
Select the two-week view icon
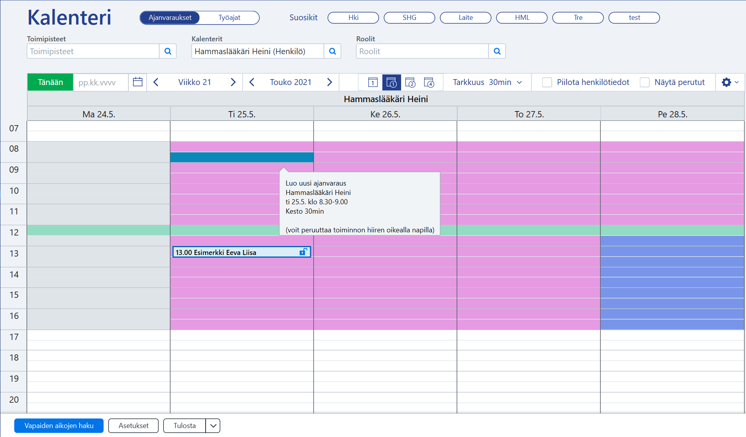click(410, 82)
